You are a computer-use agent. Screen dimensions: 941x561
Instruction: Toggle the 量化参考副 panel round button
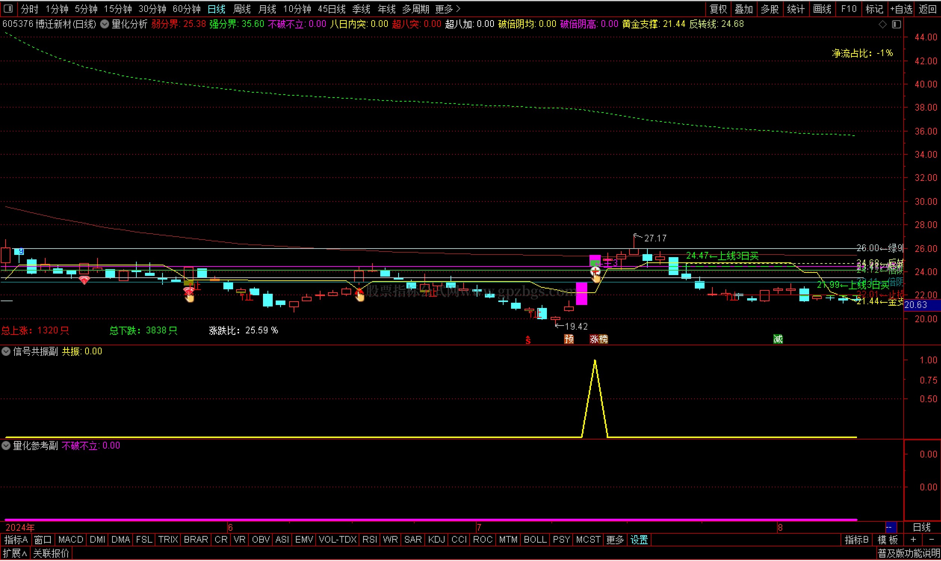pos(6,446)
